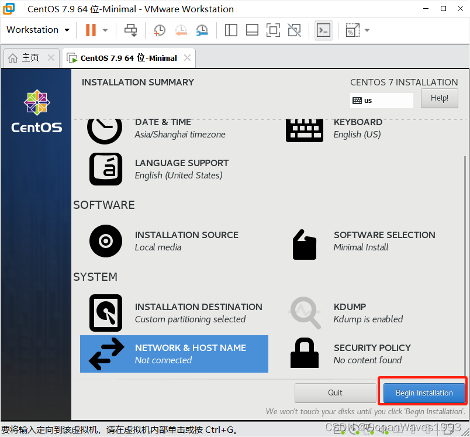Click the Help! button
This screenshot has width=470, height=437.
click(440, 98)
